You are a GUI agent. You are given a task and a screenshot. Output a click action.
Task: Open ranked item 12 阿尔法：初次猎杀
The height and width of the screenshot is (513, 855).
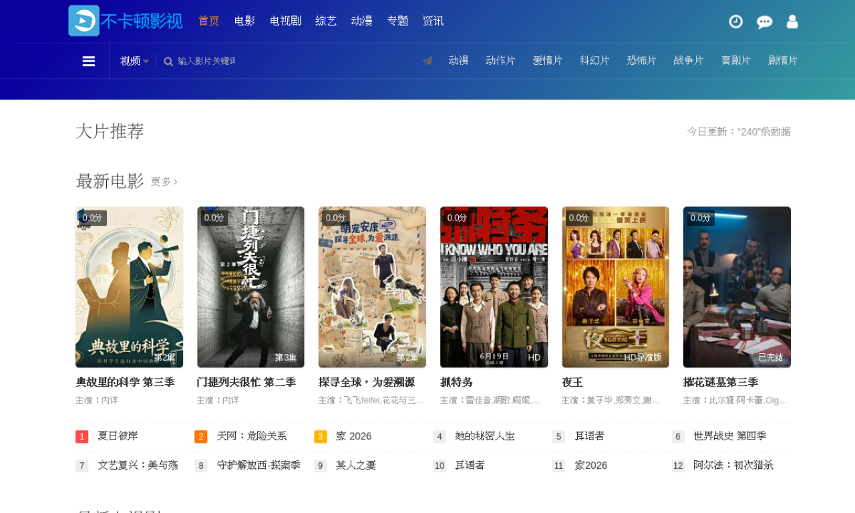click(x=733, y=466)
